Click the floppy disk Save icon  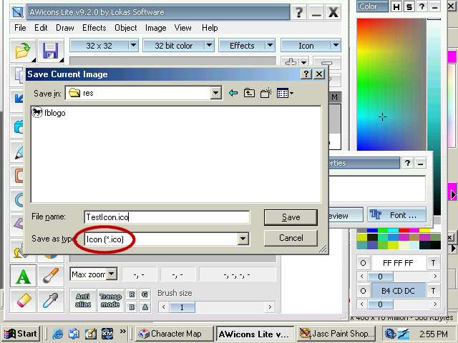click(x=50, y=50)
